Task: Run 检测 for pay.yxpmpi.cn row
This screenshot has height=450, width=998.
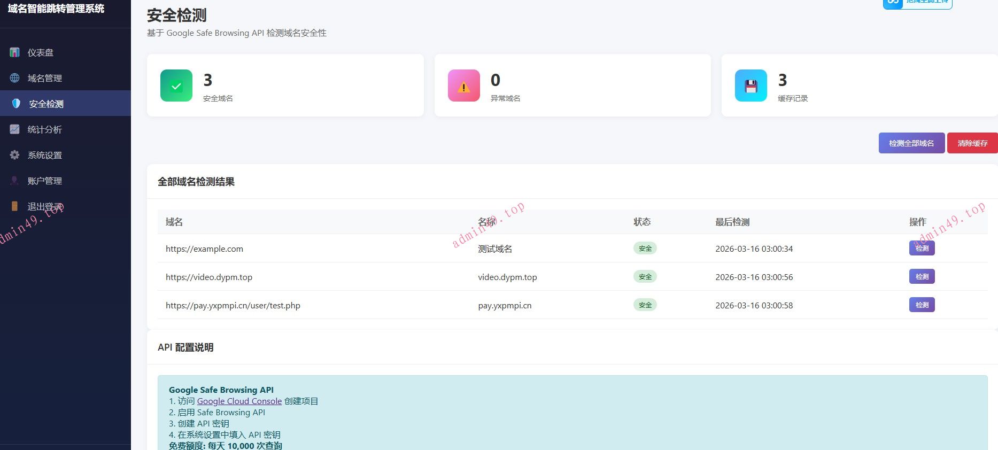Action: (x=922, y=305)
